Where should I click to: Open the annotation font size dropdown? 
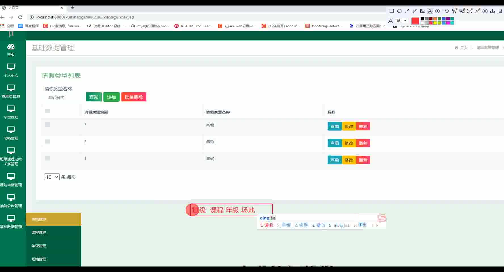(402, 21)
